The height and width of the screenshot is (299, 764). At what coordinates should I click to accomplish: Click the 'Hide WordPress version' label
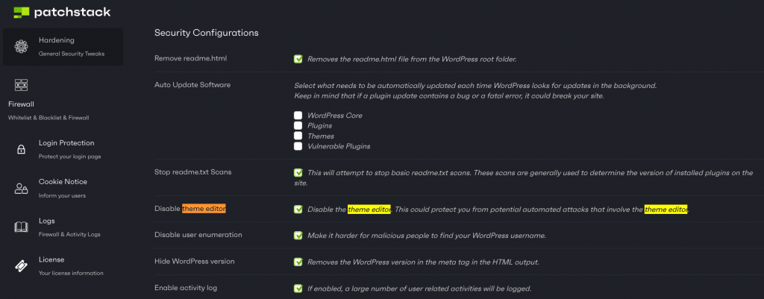coord(195,261)
